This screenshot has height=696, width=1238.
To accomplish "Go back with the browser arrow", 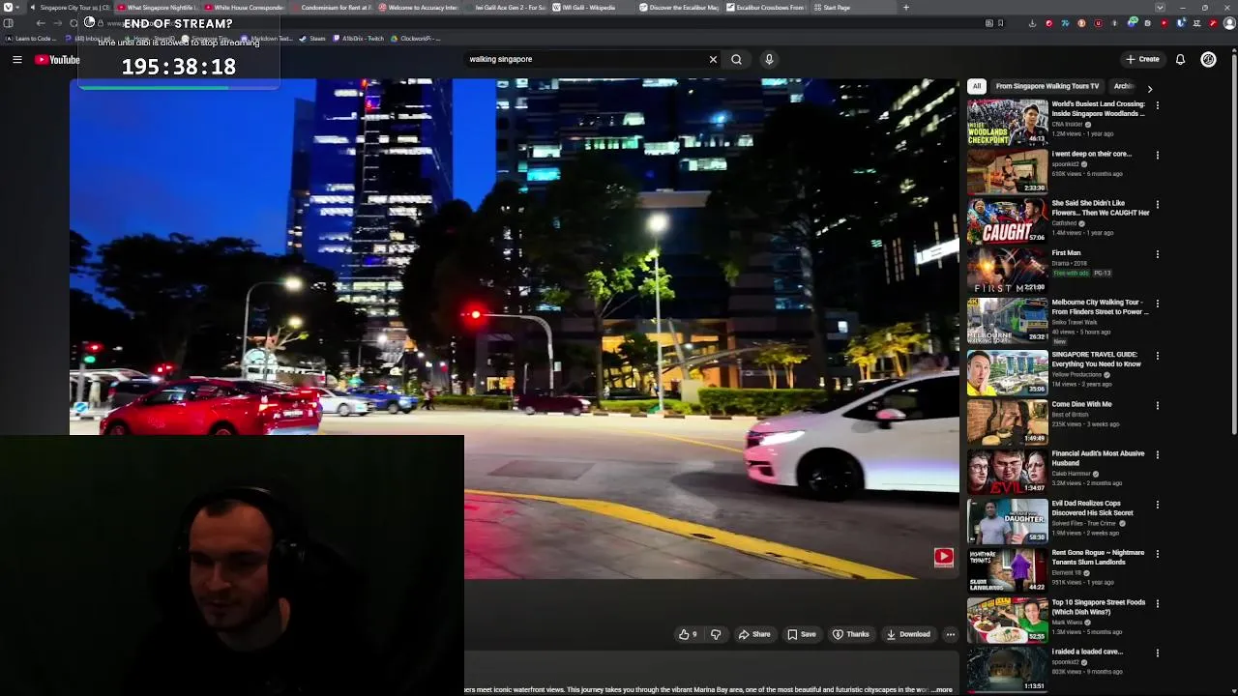I will 41,23.
